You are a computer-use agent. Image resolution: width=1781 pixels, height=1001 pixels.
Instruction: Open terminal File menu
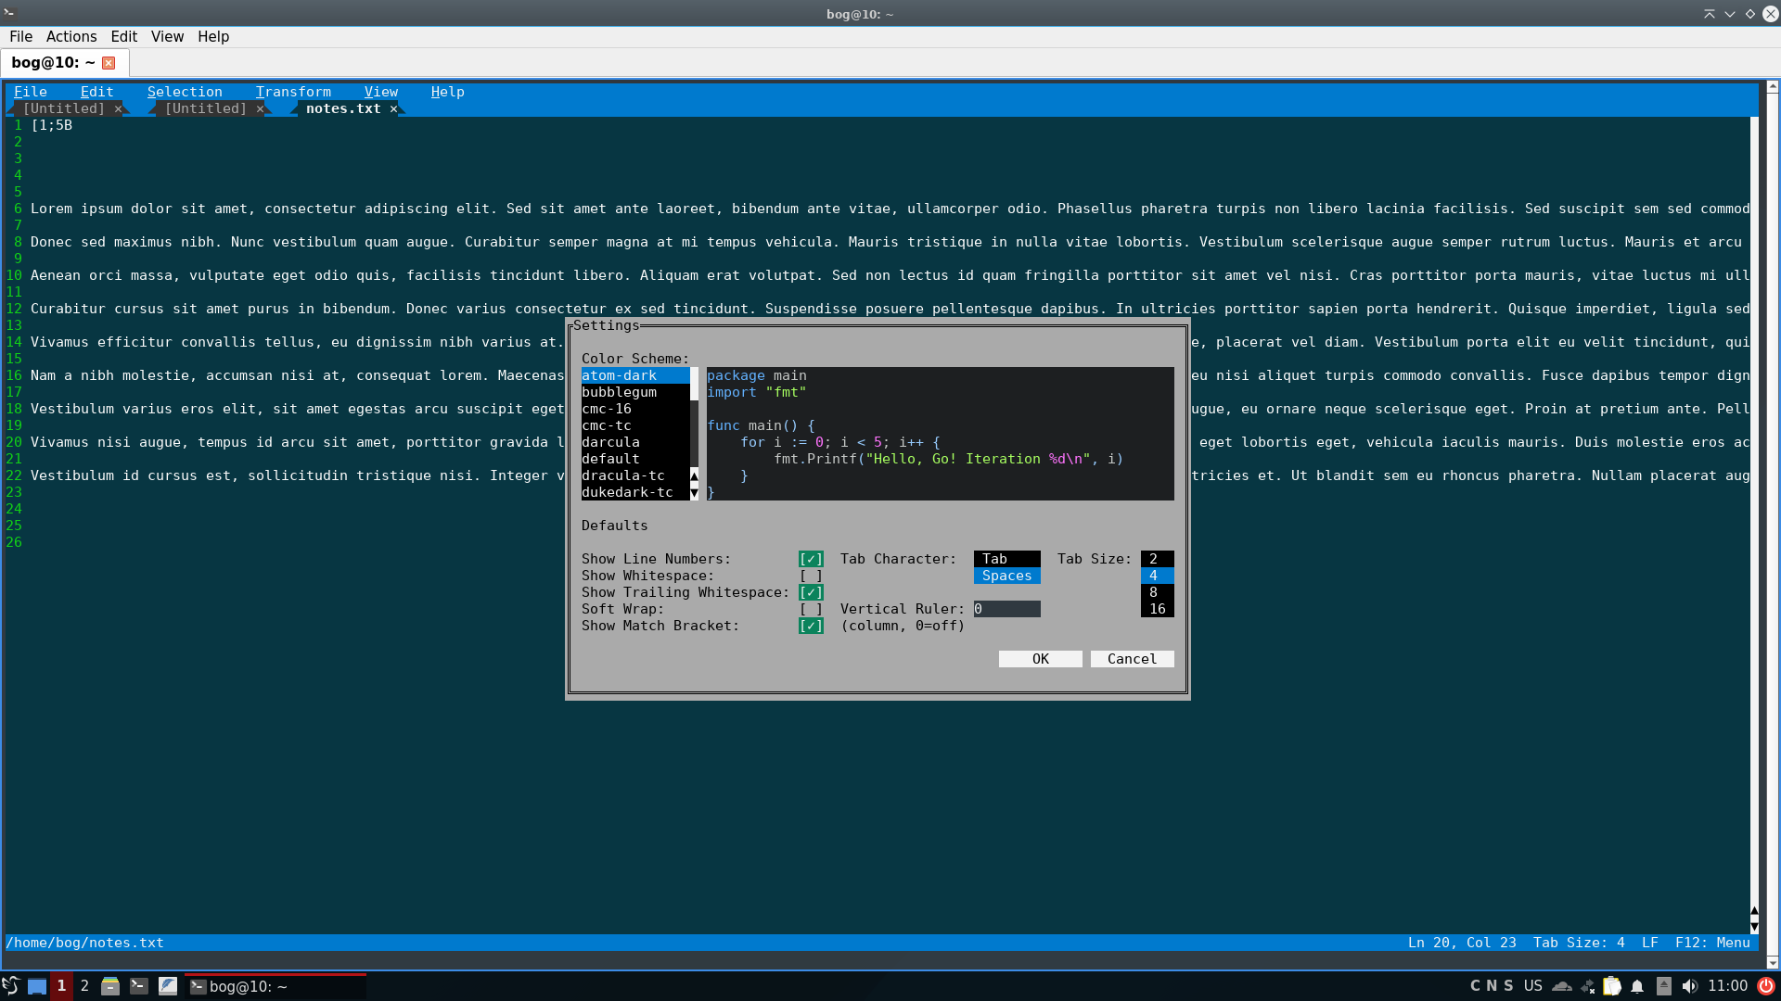20,37
